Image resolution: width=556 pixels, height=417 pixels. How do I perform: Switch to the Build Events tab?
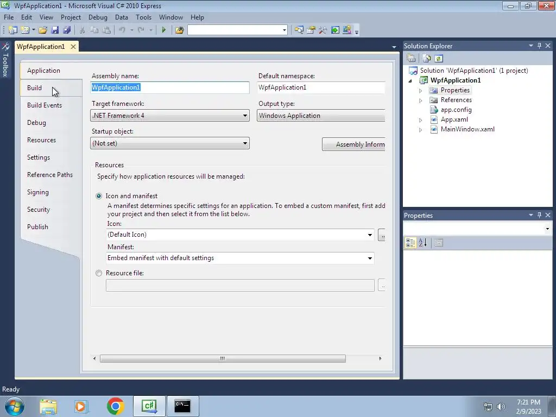tap(45, 105)
